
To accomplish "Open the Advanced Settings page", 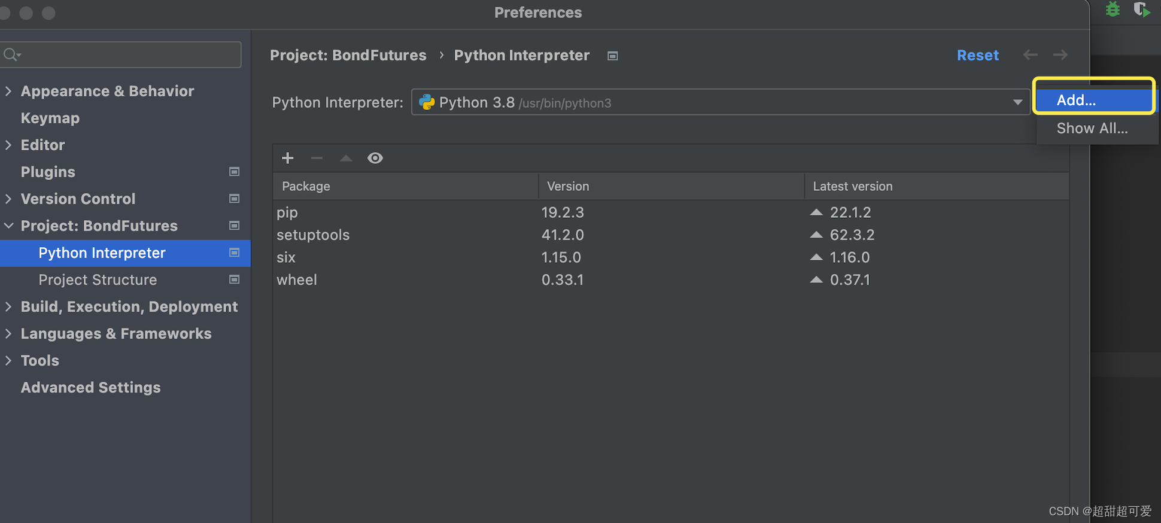I will coord(90,387).
